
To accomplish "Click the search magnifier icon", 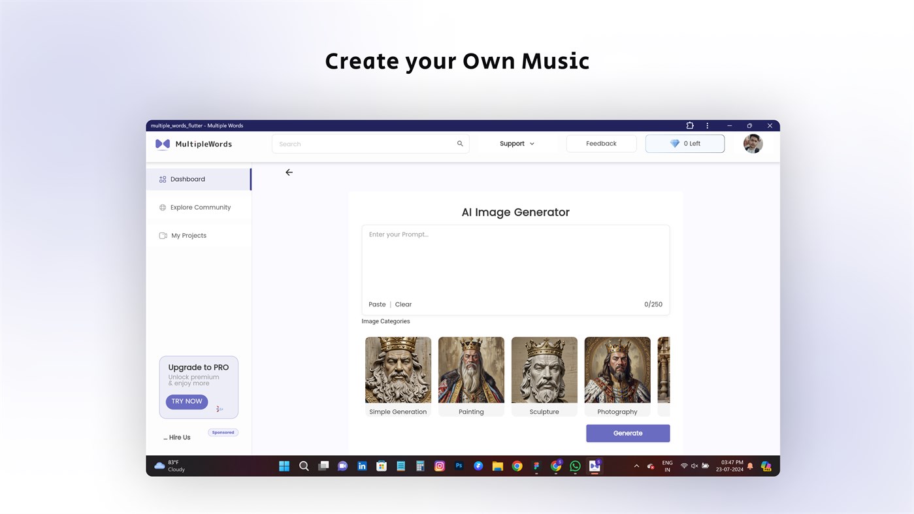I will [x=459, y=143].
